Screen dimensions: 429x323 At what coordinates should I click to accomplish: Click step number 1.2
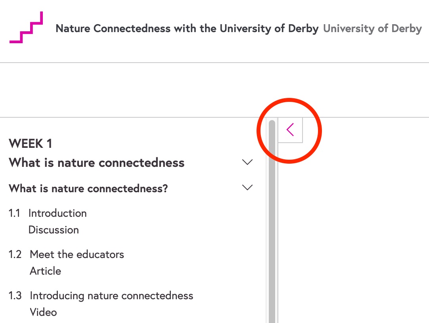[15, 254]
